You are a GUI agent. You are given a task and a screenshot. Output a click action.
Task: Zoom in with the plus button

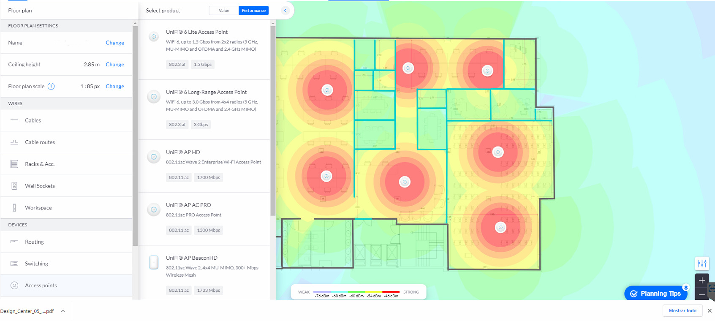click(x=702, y=280)
